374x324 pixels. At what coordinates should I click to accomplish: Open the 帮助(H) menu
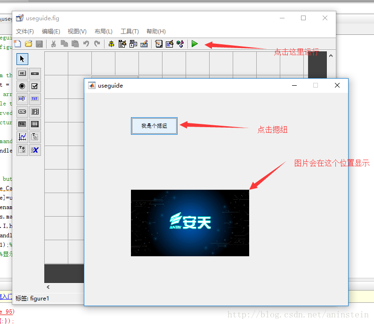coord(156,32)
